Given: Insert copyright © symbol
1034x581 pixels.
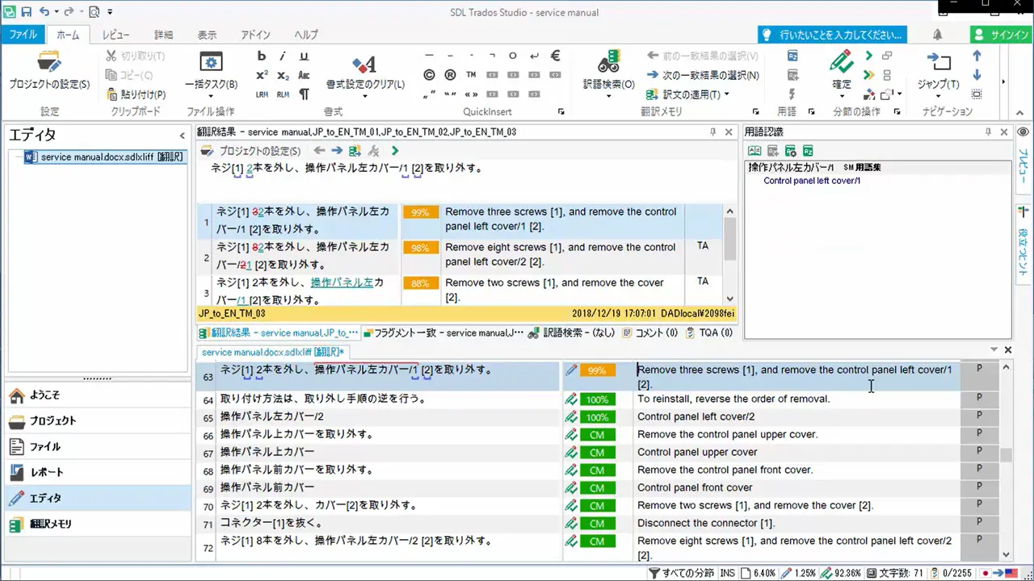Looking at the screenshot, I should pos(429,75).
